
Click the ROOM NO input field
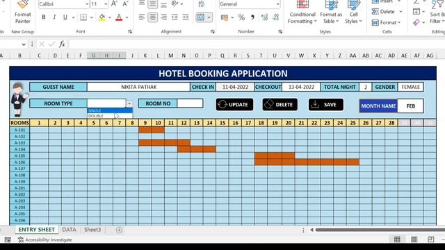coord(190,103)
